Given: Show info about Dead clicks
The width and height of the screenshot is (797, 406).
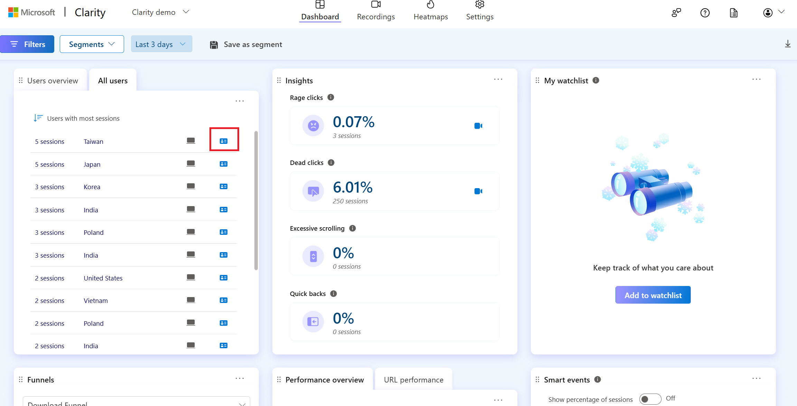Looking at the screenshot, I should (x=331, y=163).
